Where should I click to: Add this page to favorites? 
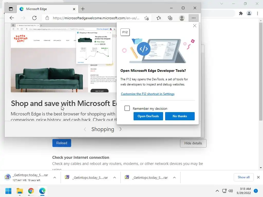(x=146, y=18)
